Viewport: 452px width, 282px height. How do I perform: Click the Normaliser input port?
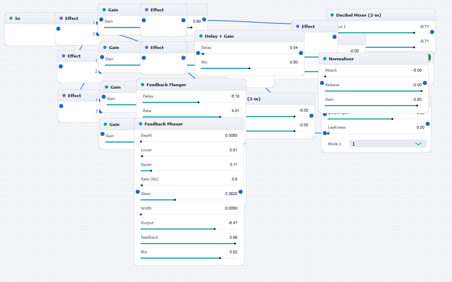(x=322, y=83)
